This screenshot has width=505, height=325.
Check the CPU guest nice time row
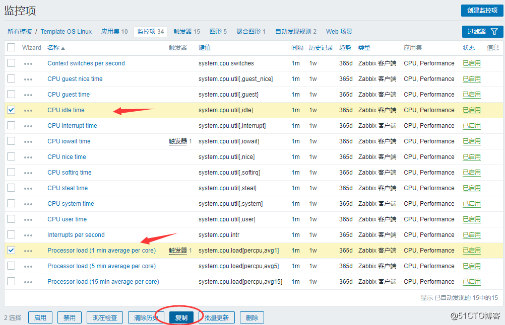pyautogui.click(x=11, y=78)
